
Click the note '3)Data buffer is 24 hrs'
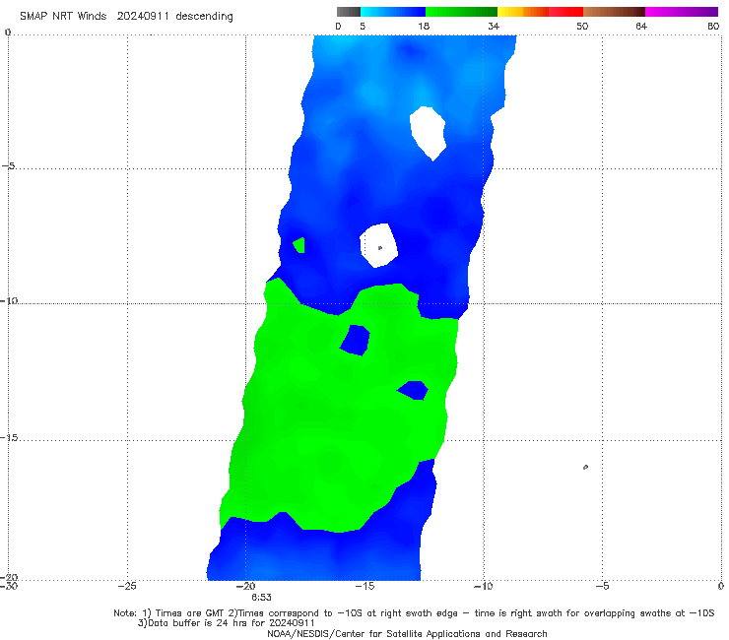pyautogui.click(x=226, y=623)
